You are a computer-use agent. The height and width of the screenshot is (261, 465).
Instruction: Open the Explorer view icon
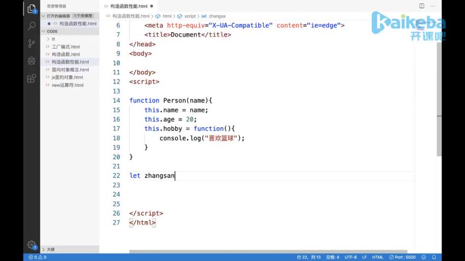pos(31,9)
